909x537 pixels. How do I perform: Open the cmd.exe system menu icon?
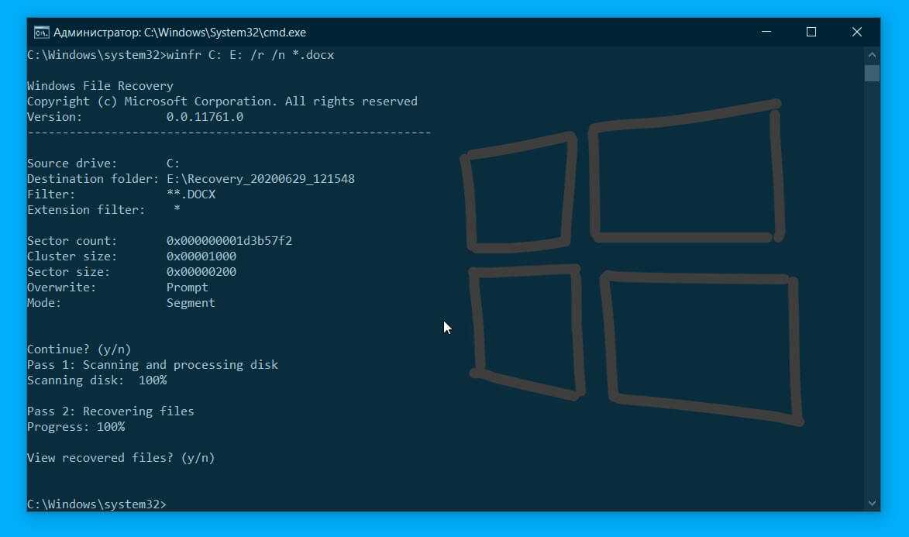(x=41, y=33)
